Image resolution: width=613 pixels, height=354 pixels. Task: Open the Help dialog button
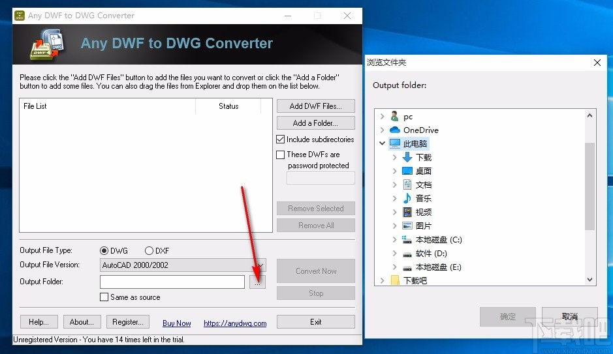point(39,322)
